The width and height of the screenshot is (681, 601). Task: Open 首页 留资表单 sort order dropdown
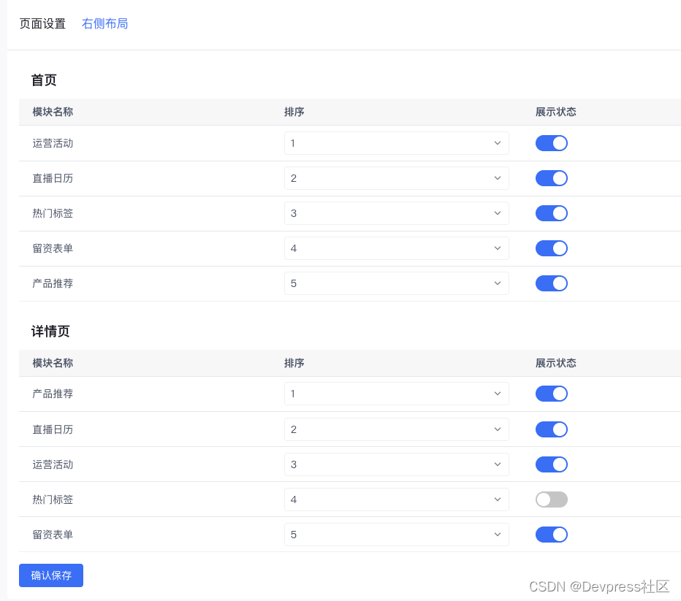click(x=397, y=248)
